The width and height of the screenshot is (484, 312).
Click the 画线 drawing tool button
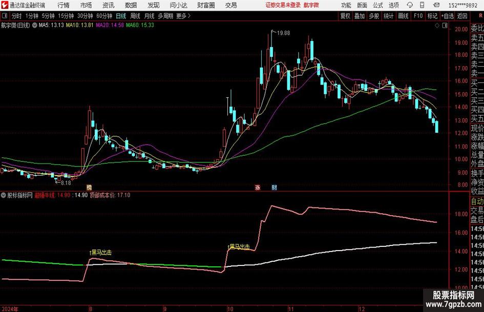pyautogui.click(x=403, y=16)
